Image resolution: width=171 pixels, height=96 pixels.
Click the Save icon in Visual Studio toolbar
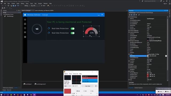click(13, 6)
